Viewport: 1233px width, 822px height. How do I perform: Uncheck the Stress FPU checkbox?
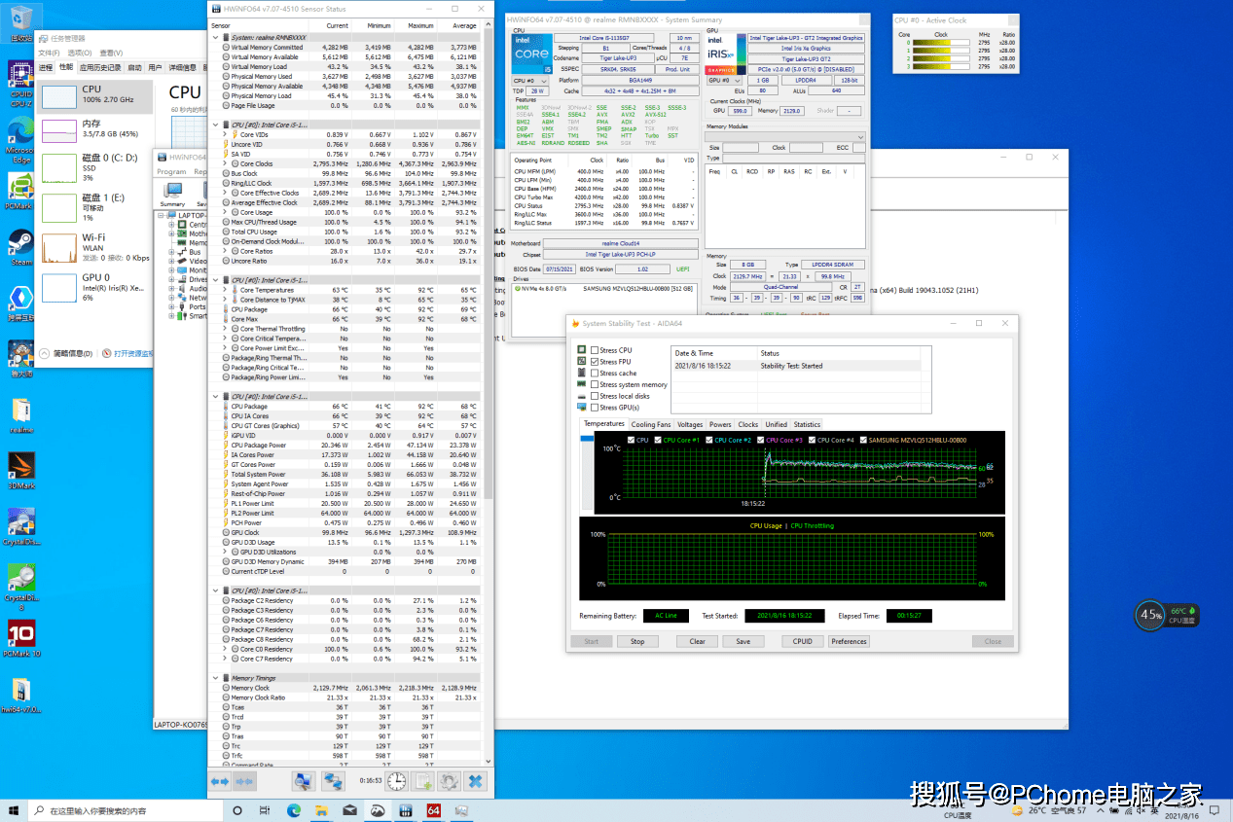pyautogui.click(x=595, y=362)
